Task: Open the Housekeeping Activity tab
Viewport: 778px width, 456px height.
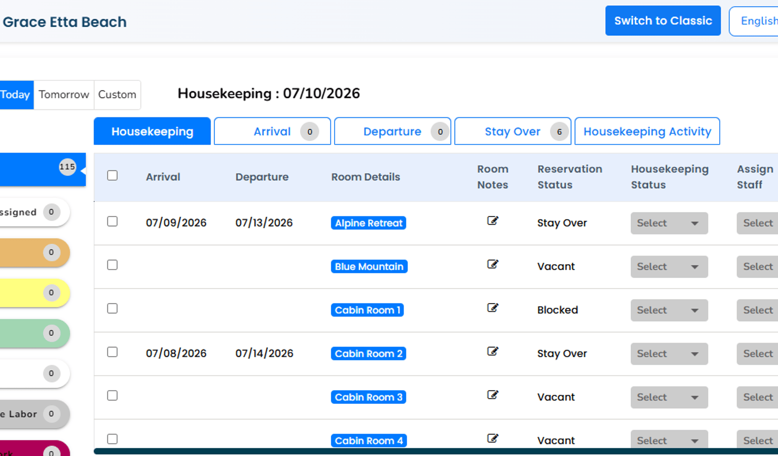Action: [647, 131]
